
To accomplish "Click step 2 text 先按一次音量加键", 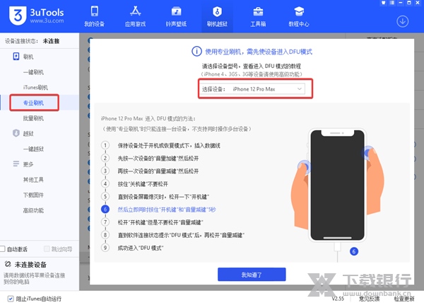I will (158, 158).
